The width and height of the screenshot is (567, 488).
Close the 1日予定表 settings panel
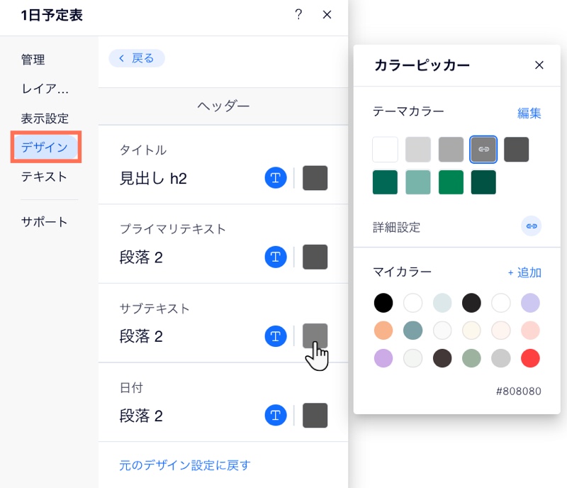coord(327,15)
